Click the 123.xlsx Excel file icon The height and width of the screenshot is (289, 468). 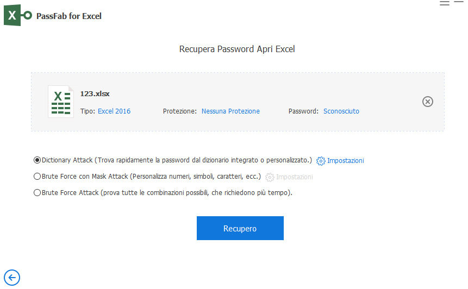tap(60, 102)
